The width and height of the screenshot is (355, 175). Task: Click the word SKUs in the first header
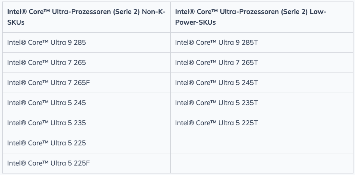(x=16, y=22)
